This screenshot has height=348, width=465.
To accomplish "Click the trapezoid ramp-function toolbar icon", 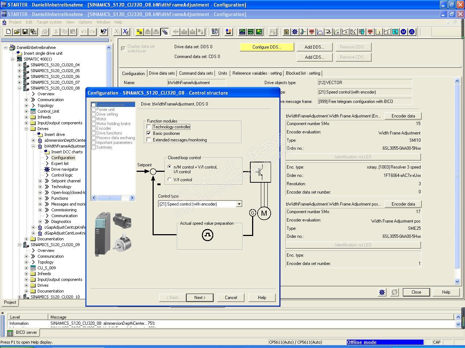I will tap(320, 32).
